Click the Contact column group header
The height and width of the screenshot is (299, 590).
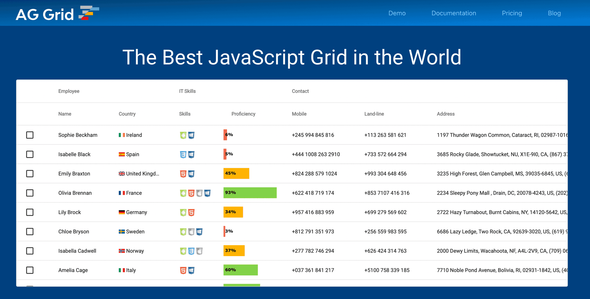tap(300, 91)
